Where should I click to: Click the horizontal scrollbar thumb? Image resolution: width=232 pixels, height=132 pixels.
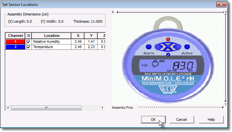coord(46,108)
